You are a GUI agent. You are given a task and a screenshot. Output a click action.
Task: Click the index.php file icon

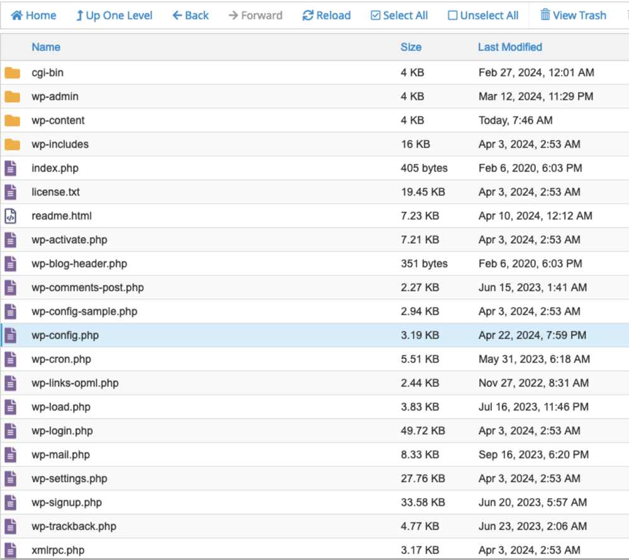pyautogui.click(x=11, y=168)
